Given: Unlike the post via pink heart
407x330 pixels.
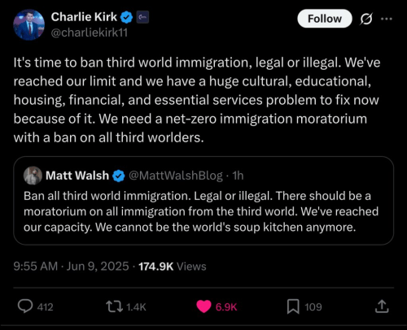Looking at the screenshot, I should (x=203, y=306).
